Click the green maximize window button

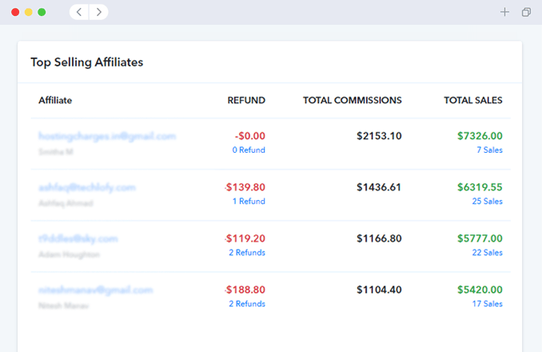tap(42, 12)
